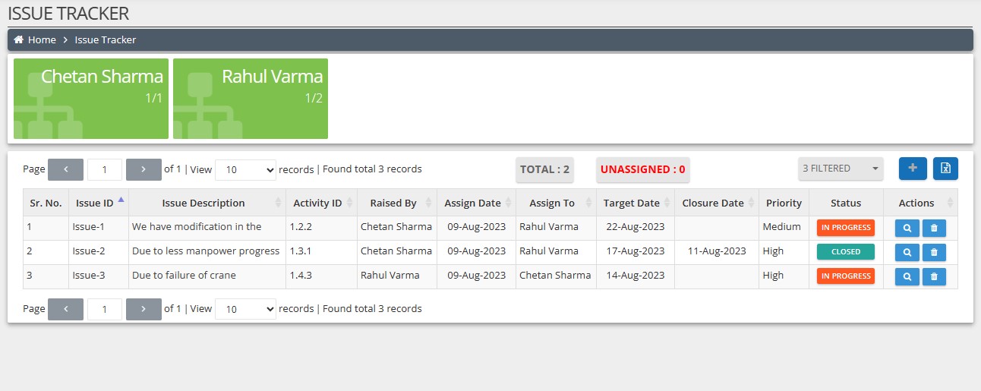Sort table by Target Date column

[631, 203]
